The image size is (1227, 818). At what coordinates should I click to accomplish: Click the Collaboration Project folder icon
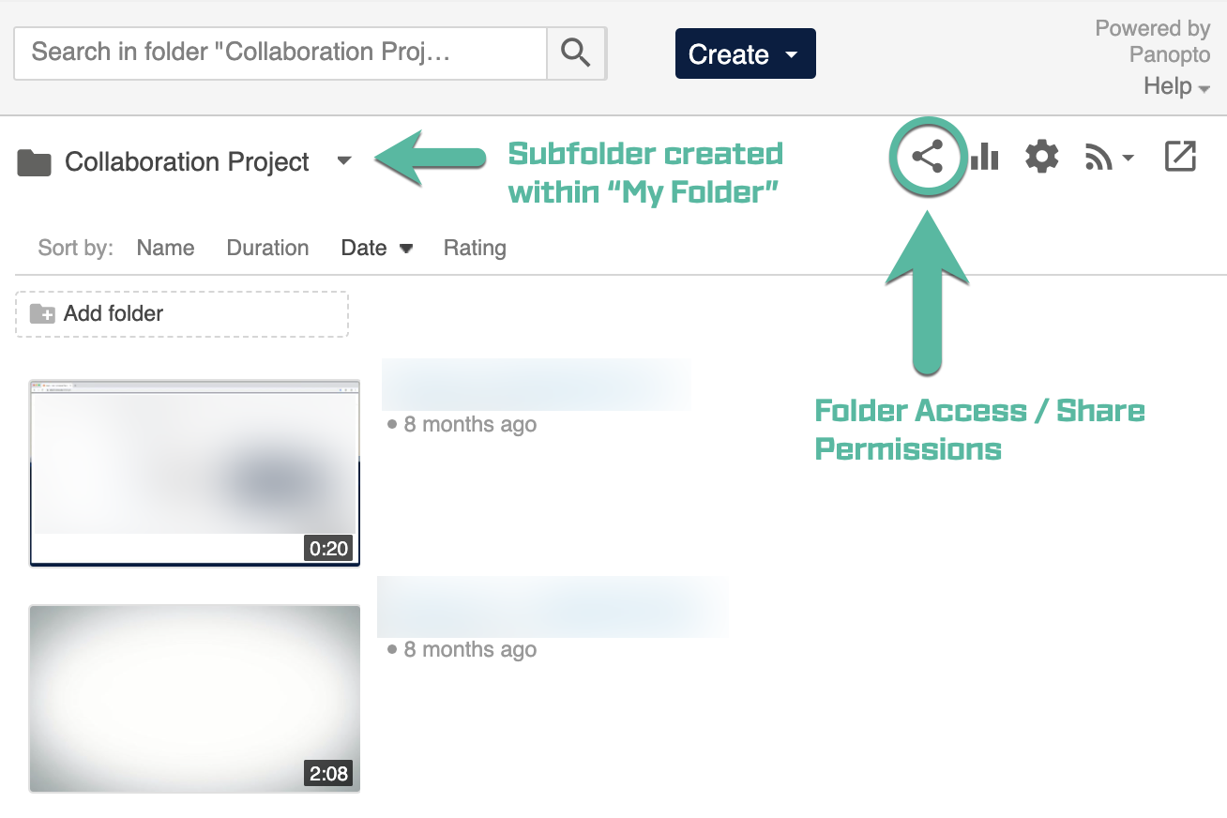34,163
